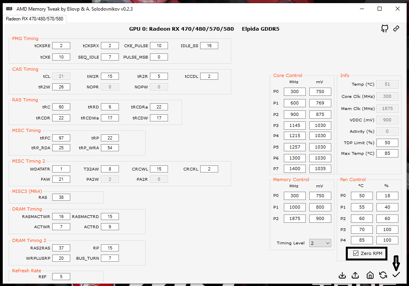
Task: Click Memory Control P2 MHz field
Action: coord(294,218)
